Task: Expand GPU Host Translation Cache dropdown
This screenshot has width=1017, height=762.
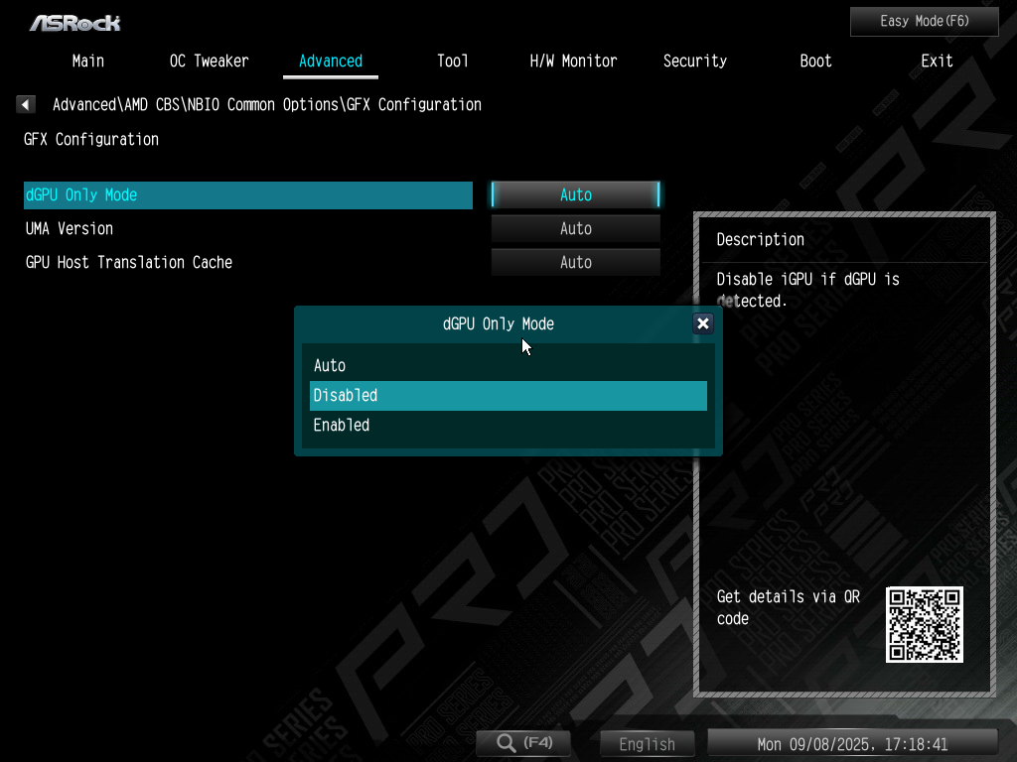Action: coord(575,263)
